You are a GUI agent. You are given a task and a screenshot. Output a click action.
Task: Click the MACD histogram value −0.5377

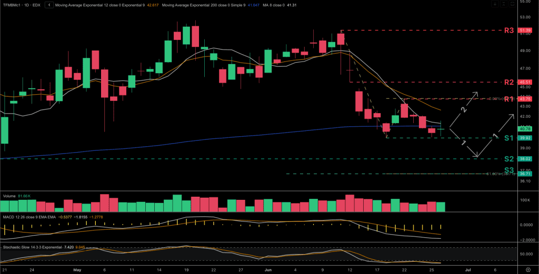pyautogui.click(x=65, y=217)
